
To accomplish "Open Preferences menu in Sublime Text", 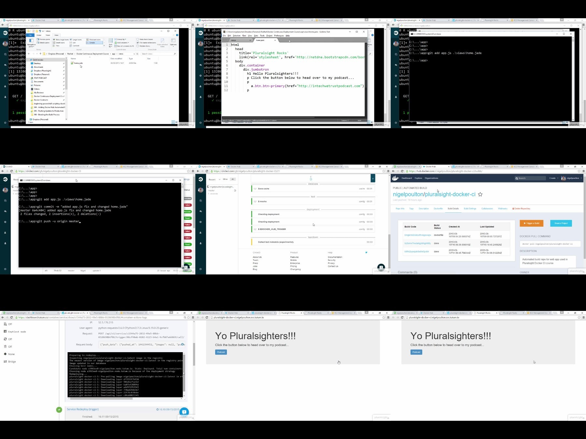I will [279, 36].
